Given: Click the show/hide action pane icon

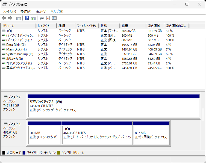Looking at the screenshot, I should pos(33,18).
